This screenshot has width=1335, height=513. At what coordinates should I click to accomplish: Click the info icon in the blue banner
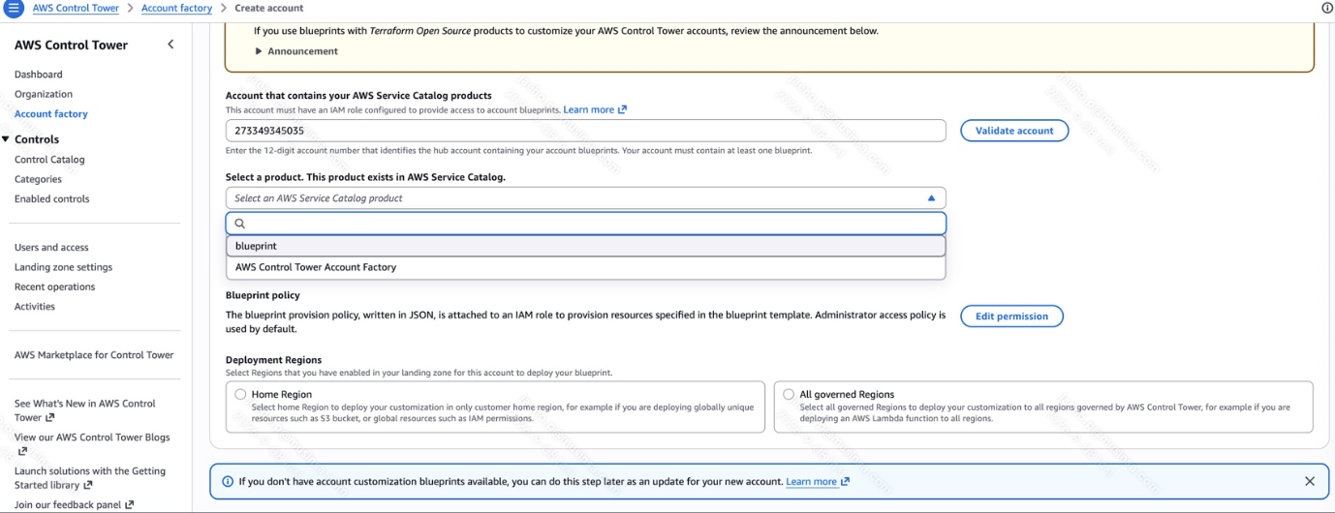pyautogui.click(x=228, y=481)
